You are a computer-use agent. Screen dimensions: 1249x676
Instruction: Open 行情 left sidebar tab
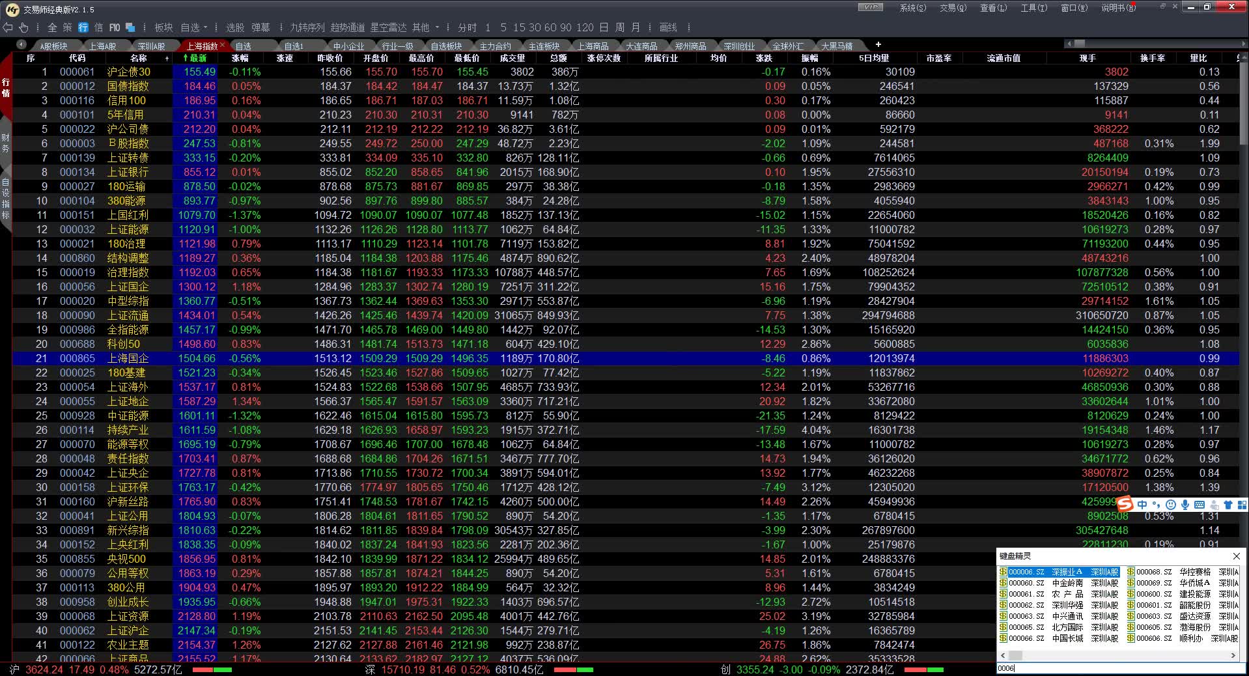(x=6, y=87)
